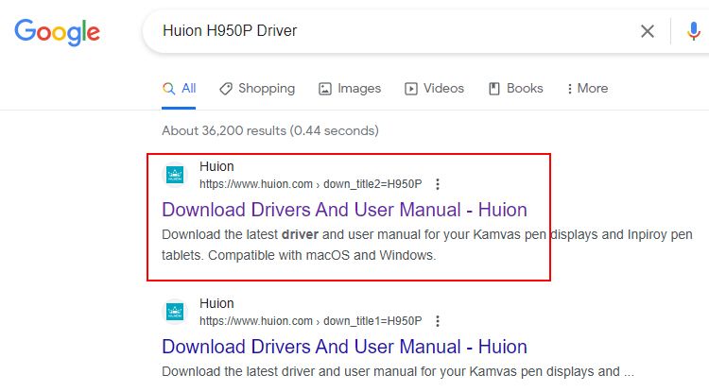Start voice search with the microphone icon
Image resolution: width=709 pixels, height=392 pixels.
click(x=693, y=31)
